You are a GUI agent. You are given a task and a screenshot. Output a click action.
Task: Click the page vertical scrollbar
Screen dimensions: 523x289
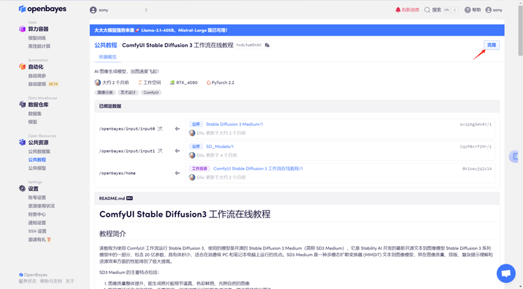pyautogui.click(x=521, y=30)
